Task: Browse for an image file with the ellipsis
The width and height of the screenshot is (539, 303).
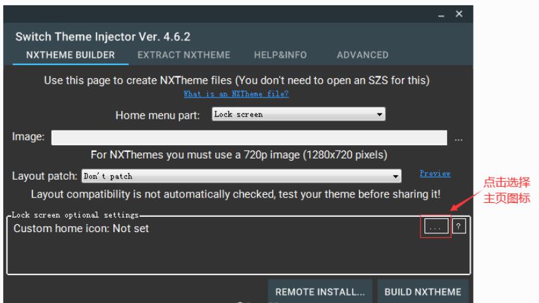Action: (459, 139)
